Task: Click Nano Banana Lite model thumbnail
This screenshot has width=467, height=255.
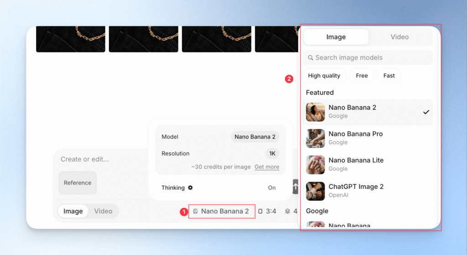Action: (x=316, y=165)
